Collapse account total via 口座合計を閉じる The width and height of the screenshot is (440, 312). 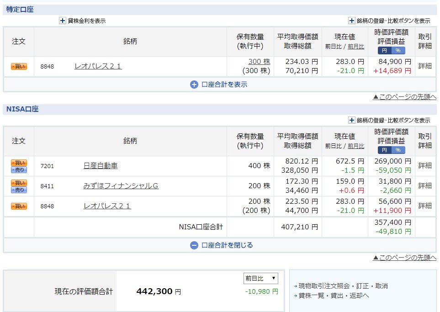pos(222,245)
